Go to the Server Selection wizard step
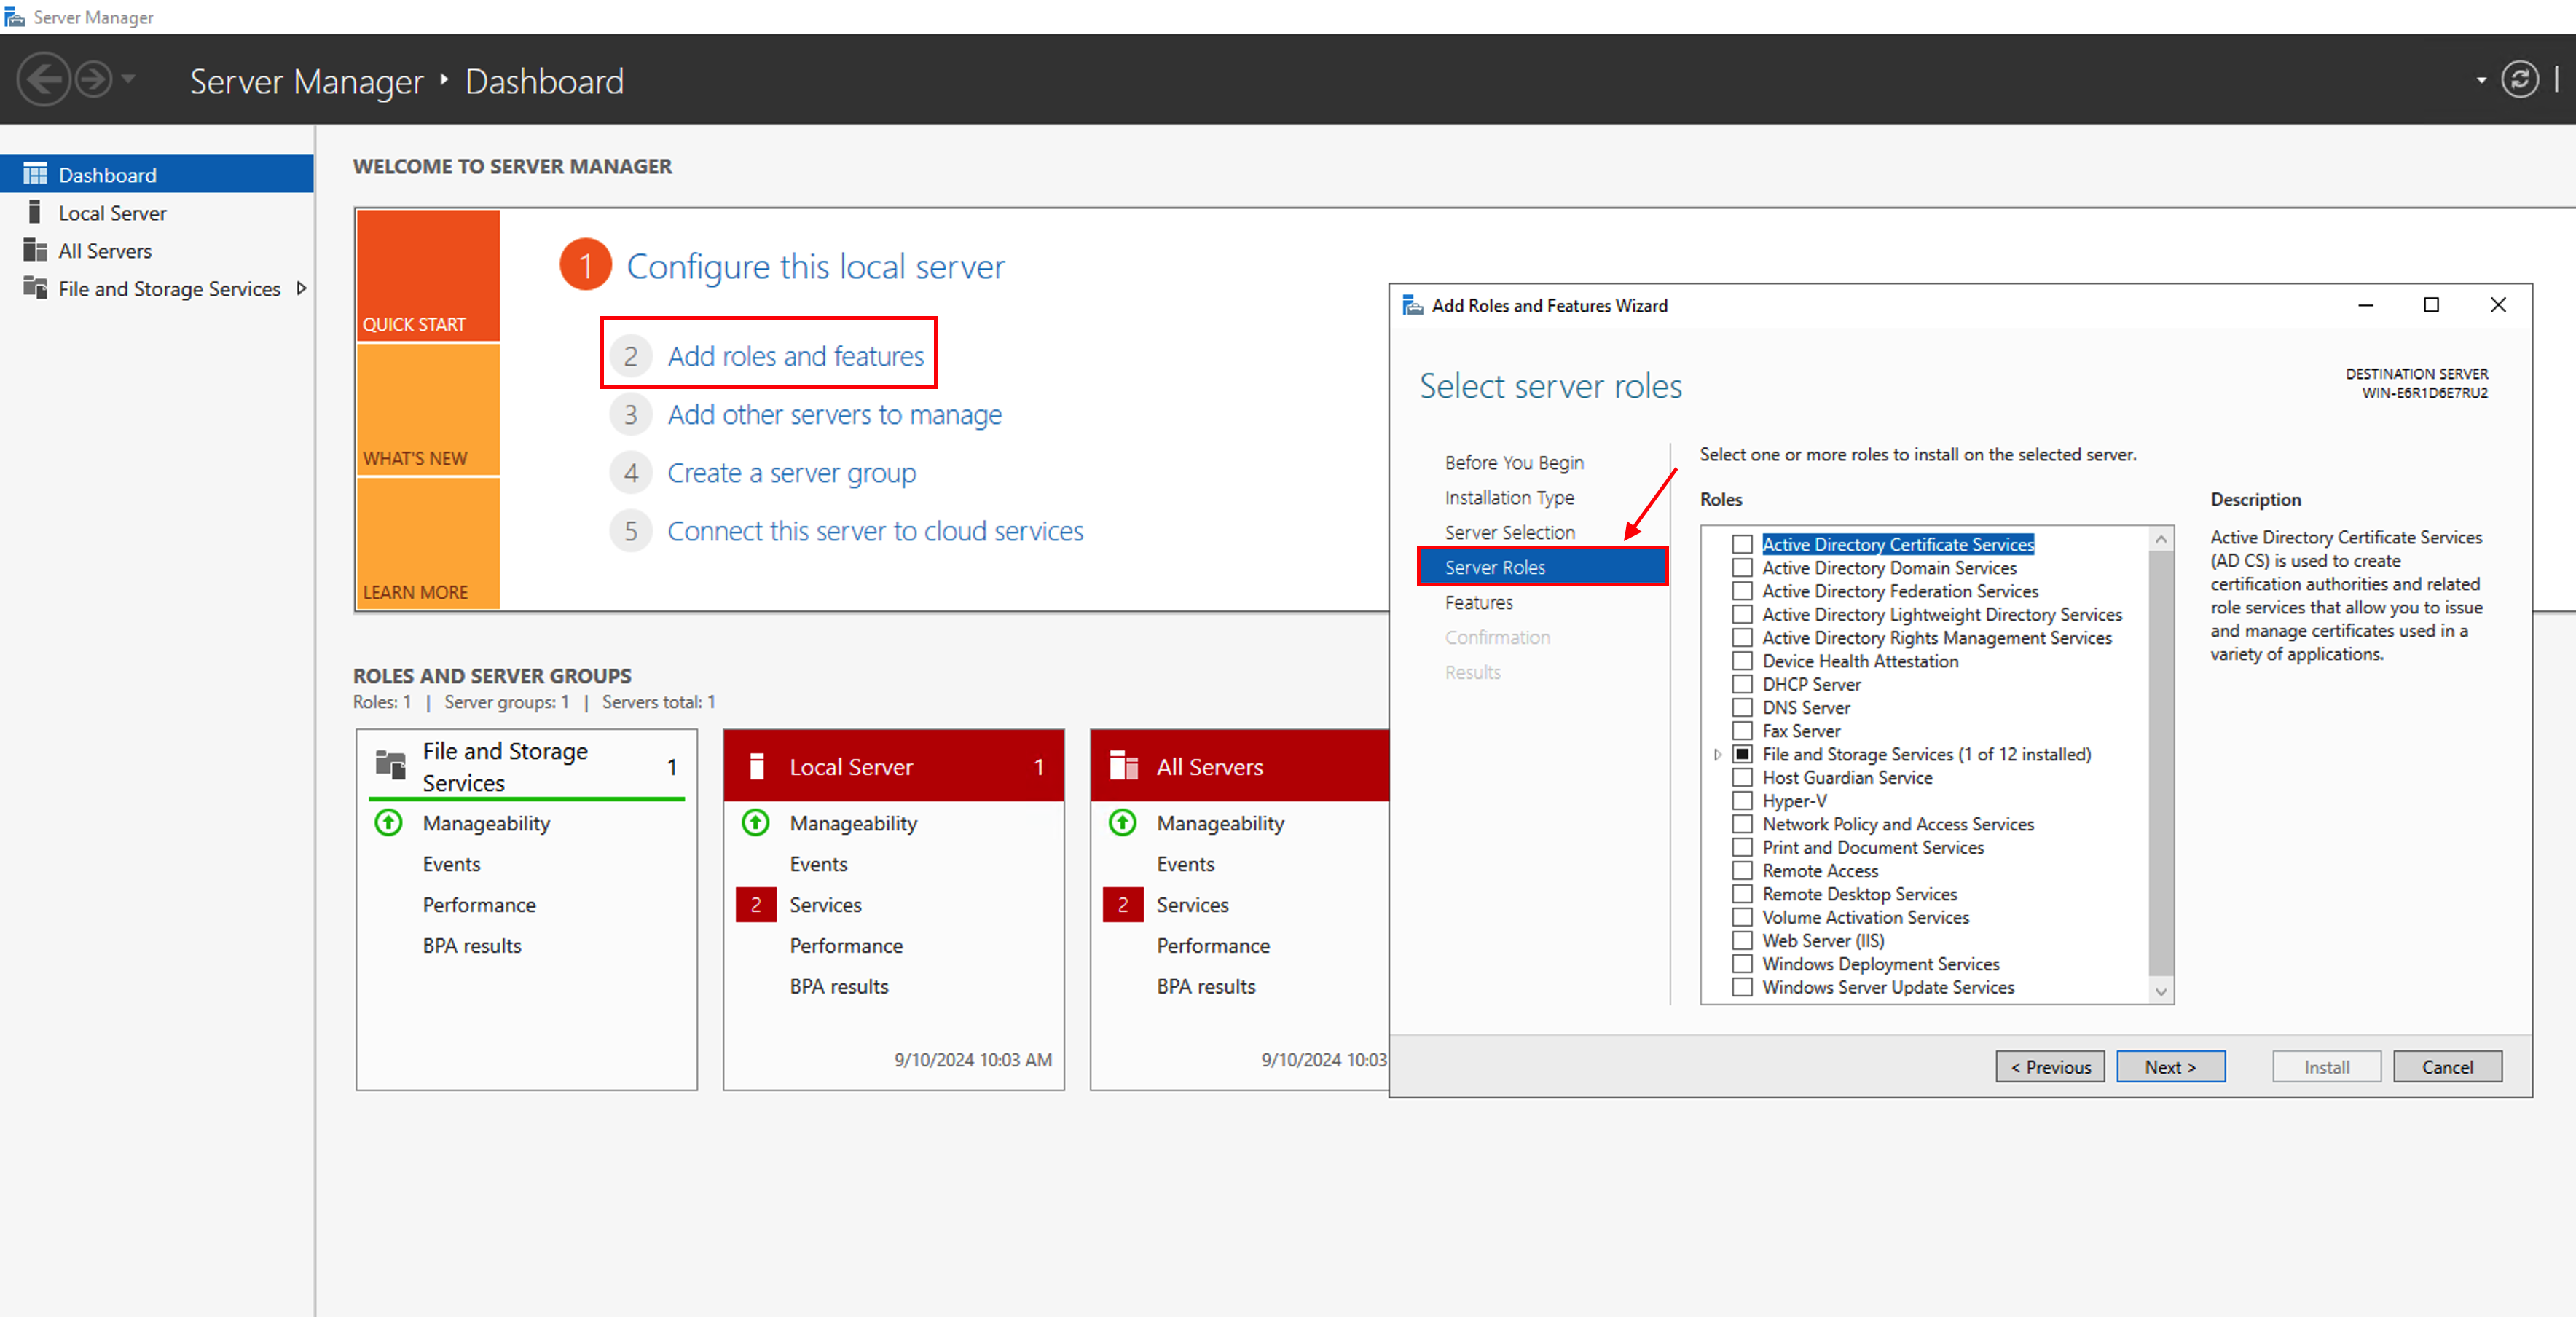The height and width of the screenshot is (1317, 2576). click(x=1509, y=532)
